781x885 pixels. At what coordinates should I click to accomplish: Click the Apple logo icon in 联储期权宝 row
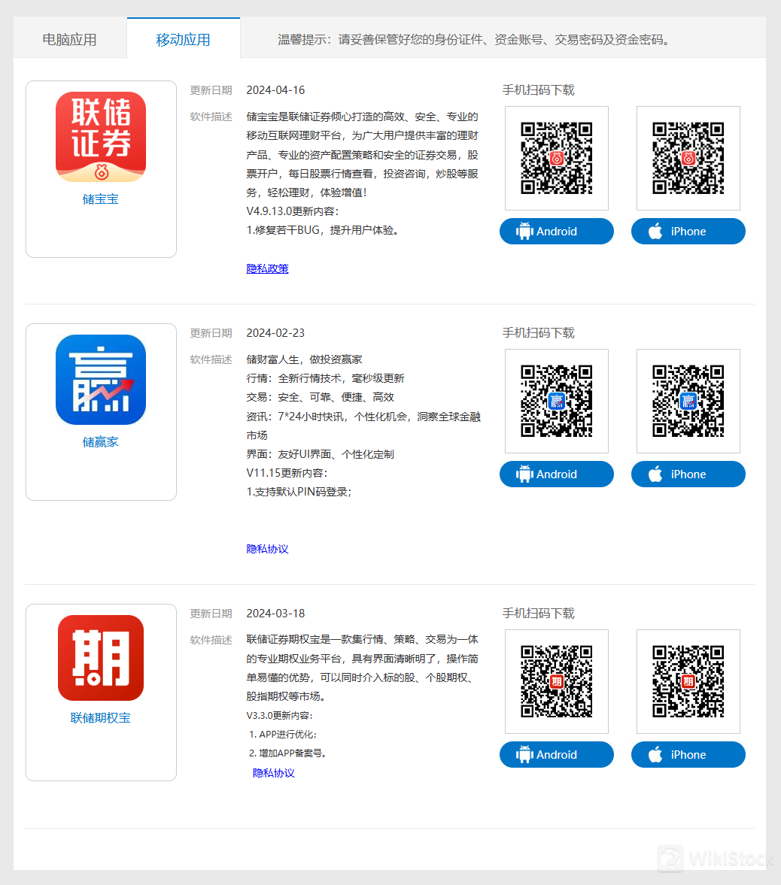[655, 754]
